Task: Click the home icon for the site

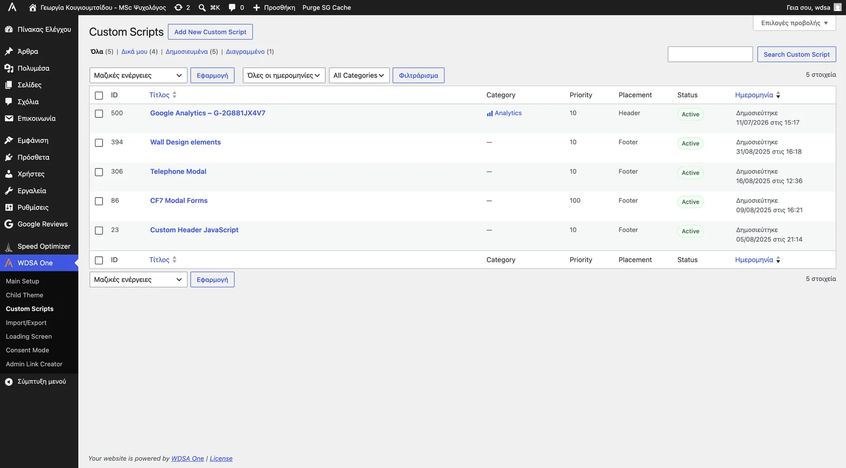Action: pyautogui.click(x=32, y=8)
